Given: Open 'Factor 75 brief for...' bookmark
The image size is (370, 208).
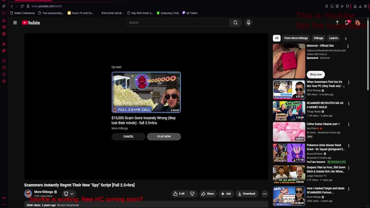Looking at the screenshot, I should point(81,13).
